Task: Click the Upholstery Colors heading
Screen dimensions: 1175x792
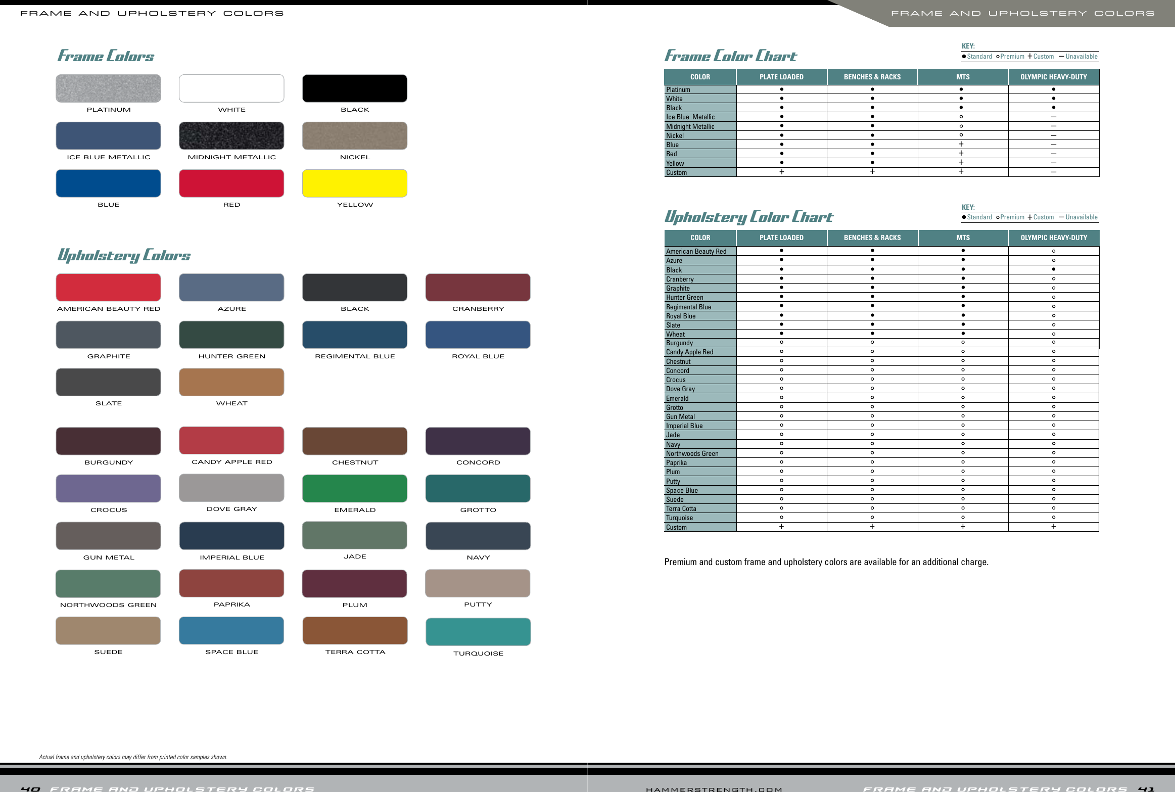Action: pyautogui.click(x=124, y=255)
